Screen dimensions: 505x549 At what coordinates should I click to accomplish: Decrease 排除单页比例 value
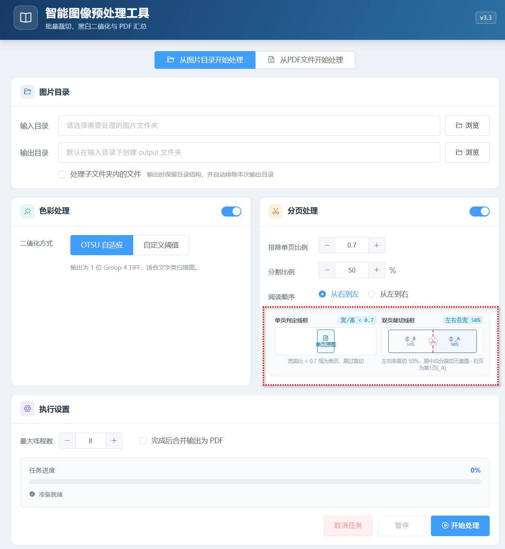tap(327, 245)
